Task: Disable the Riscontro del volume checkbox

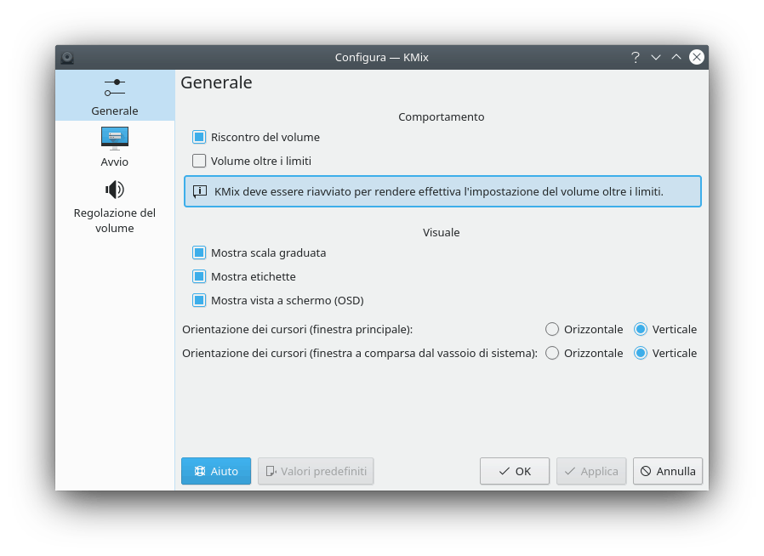Action: pyautogui.click(x=199, y=137)
